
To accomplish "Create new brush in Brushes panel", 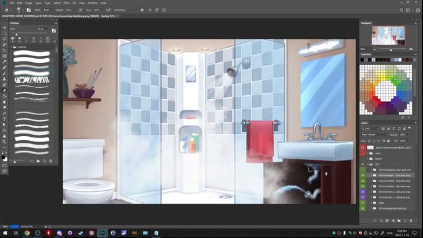I will click(44, 161).
